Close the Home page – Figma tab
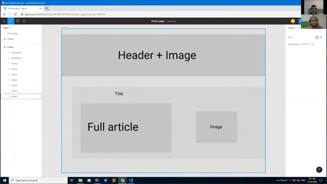Image resolution: width=327 pixels, height=184 pixels. pyautogui.click(x=40, y=8)
